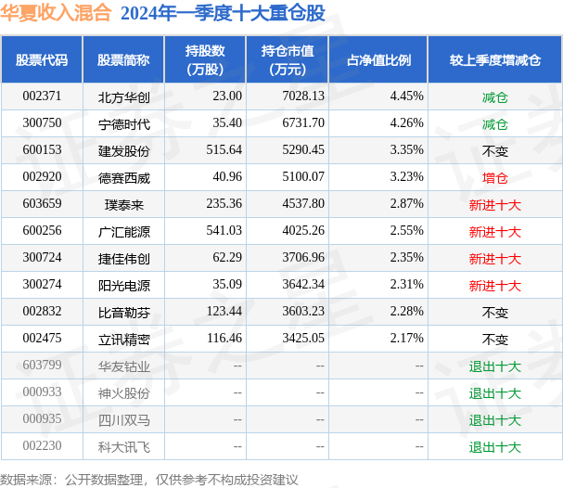Click the 4.45% net value ratio
The width and height of the screenshot is (563, 488).
click(x=407, y=96)
